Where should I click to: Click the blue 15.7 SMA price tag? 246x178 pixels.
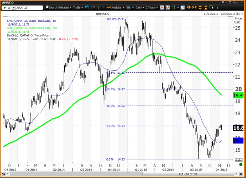(x=238, y=140)
